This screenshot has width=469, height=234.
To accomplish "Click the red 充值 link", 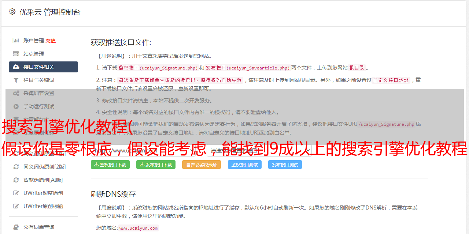I will 51,41.
